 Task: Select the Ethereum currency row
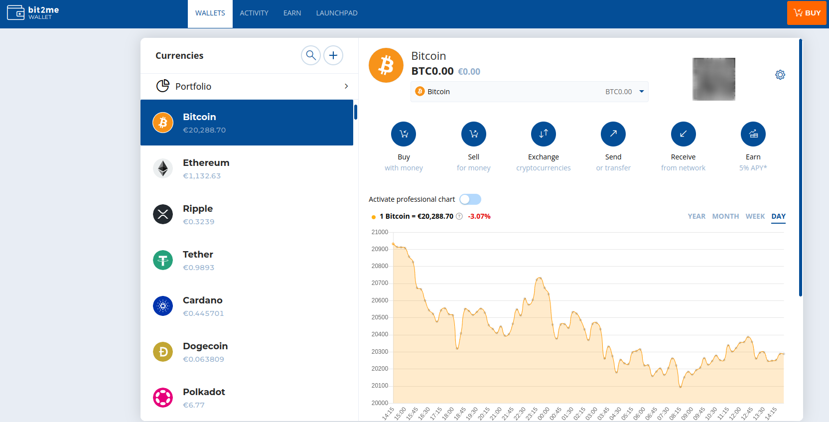(x=247, y=168)
